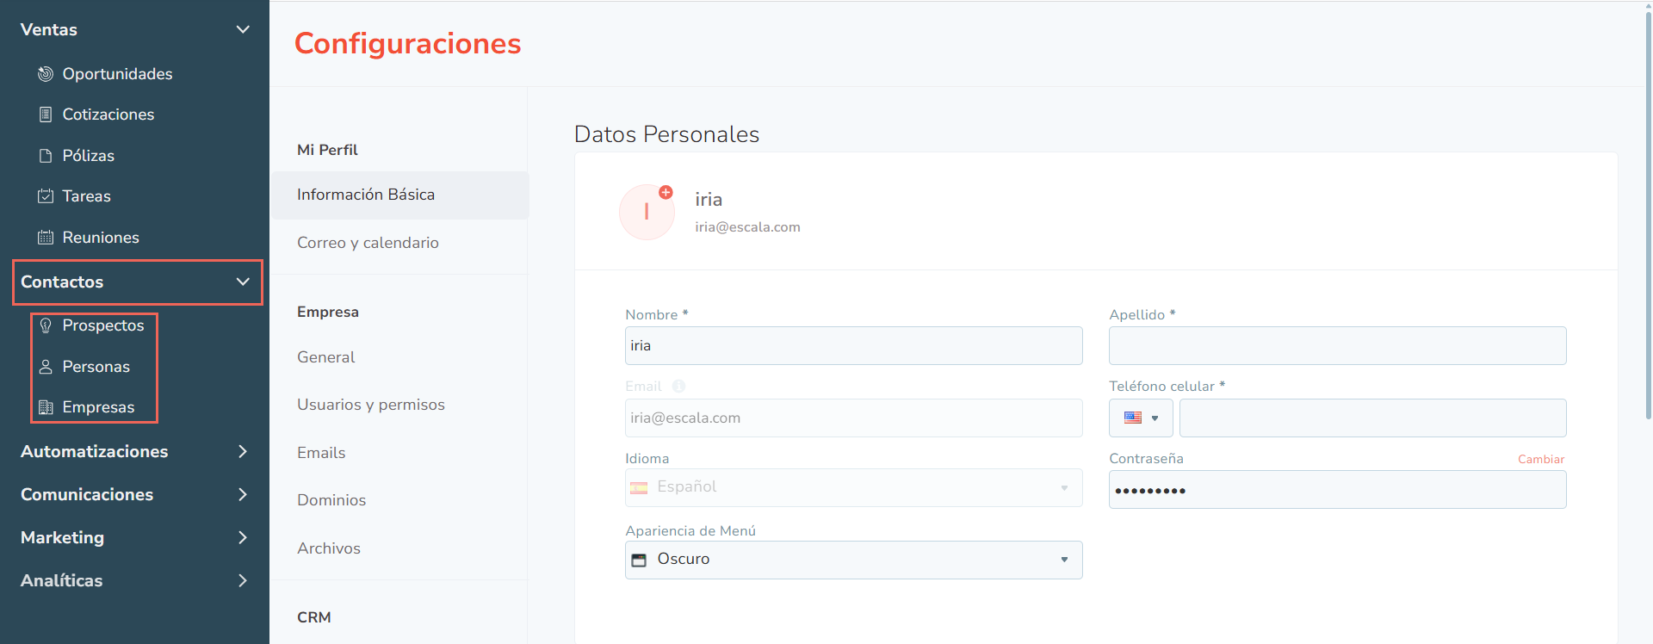Open the Dominios settings link
The width and height of the screenshot is (1653, 644).
pyautogui.click(x=331, y=500)
